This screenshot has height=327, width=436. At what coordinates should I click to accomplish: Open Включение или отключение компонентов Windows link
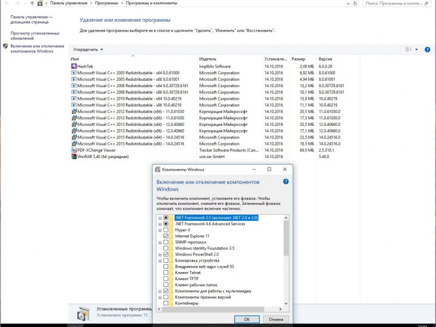point(37,49)
